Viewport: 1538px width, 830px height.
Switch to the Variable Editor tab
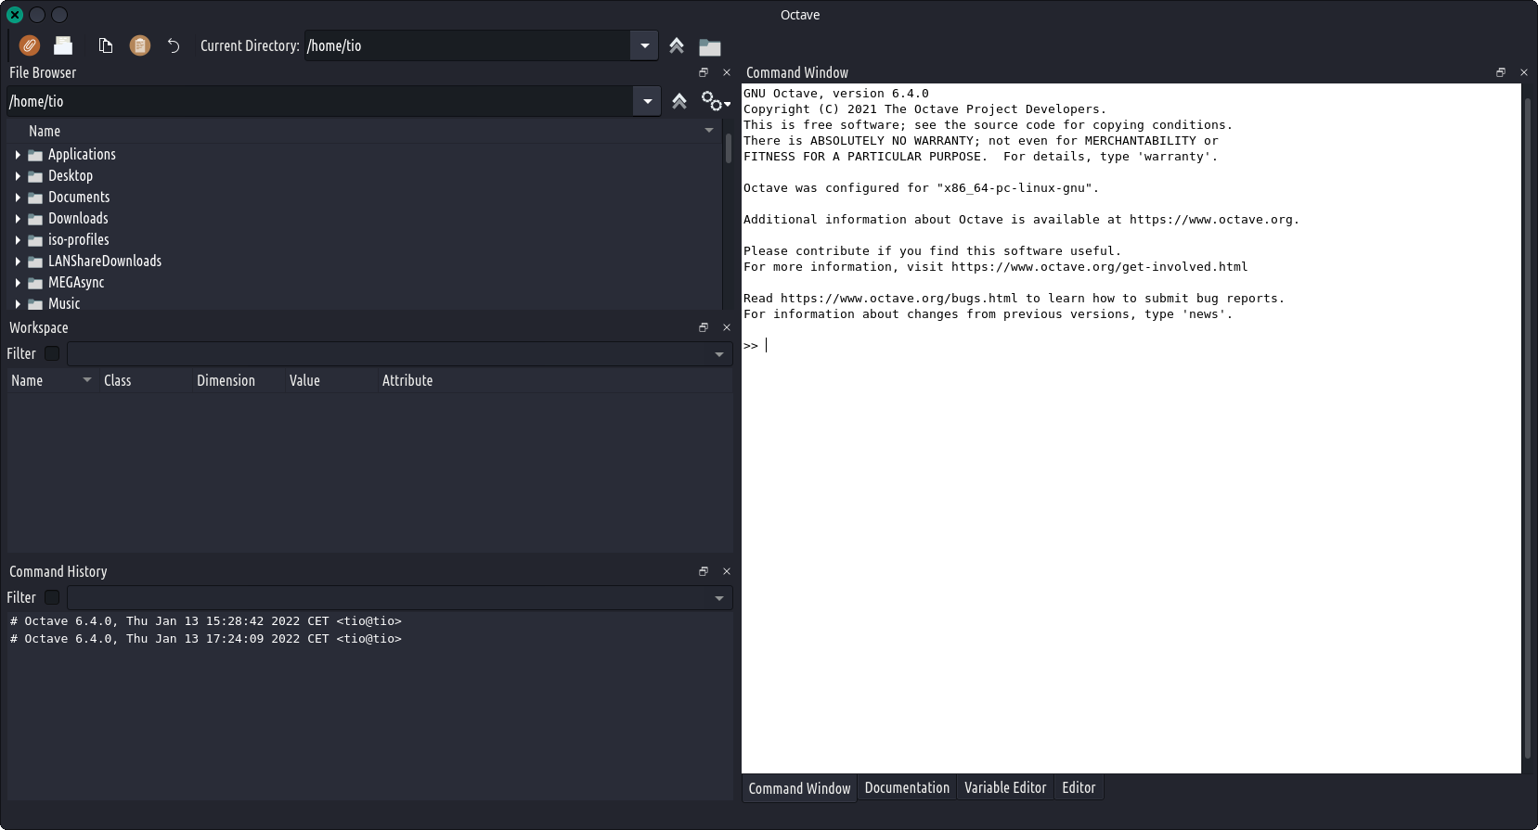(x=1005, y=787)
